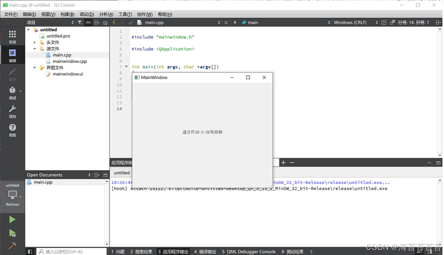Open the 调试(D) menu

87,14
